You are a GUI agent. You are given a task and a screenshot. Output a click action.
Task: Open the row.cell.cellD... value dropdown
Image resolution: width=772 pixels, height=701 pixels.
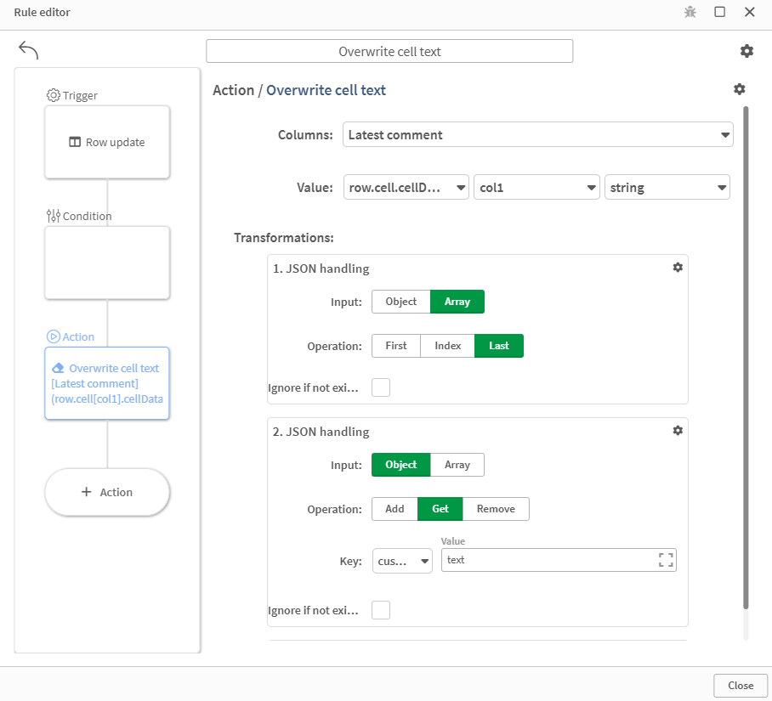[x=406, y=188]
